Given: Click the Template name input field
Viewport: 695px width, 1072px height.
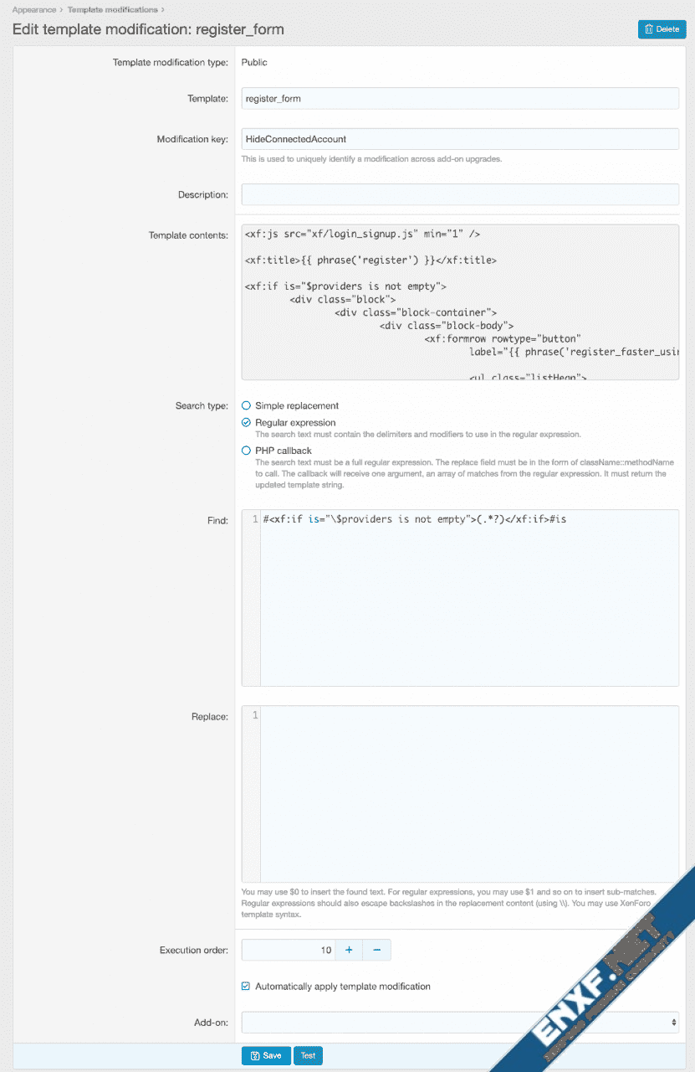Looking at the screenshot, I should click(459, 99).
